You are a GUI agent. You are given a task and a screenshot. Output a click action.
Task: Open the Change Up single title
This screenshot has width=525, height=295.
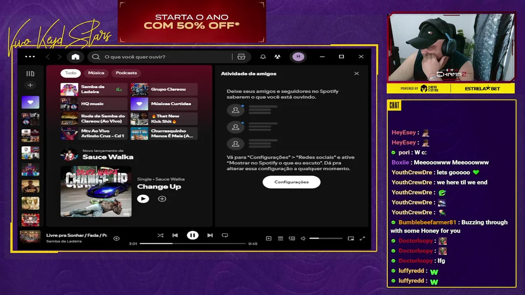coord(159,186)
